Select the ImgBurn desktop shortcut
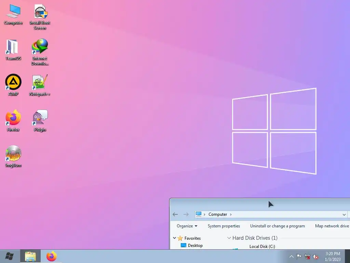Viewport: 350px width, 263px height. pyautogui.click(x=13, y=156)
